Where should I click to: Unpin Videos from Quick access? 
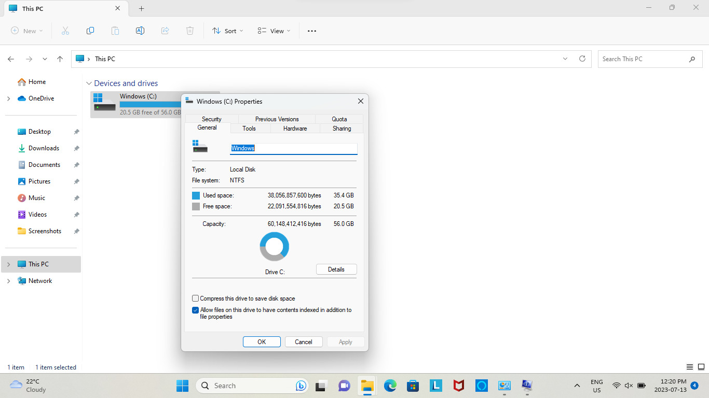point(76,215)
